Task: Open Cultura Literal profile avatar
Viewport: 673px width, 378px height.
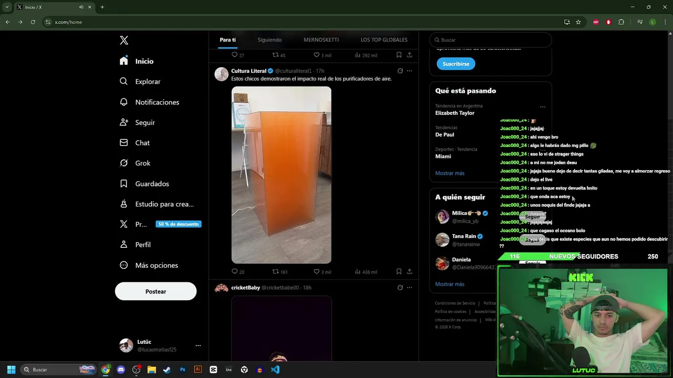Action: pyautogui.click(x=221, y=74)
